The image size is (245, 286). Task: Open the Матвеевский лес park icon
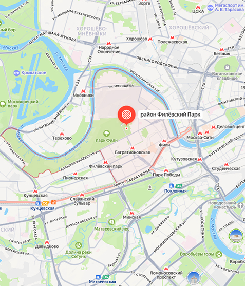(111, 222)
